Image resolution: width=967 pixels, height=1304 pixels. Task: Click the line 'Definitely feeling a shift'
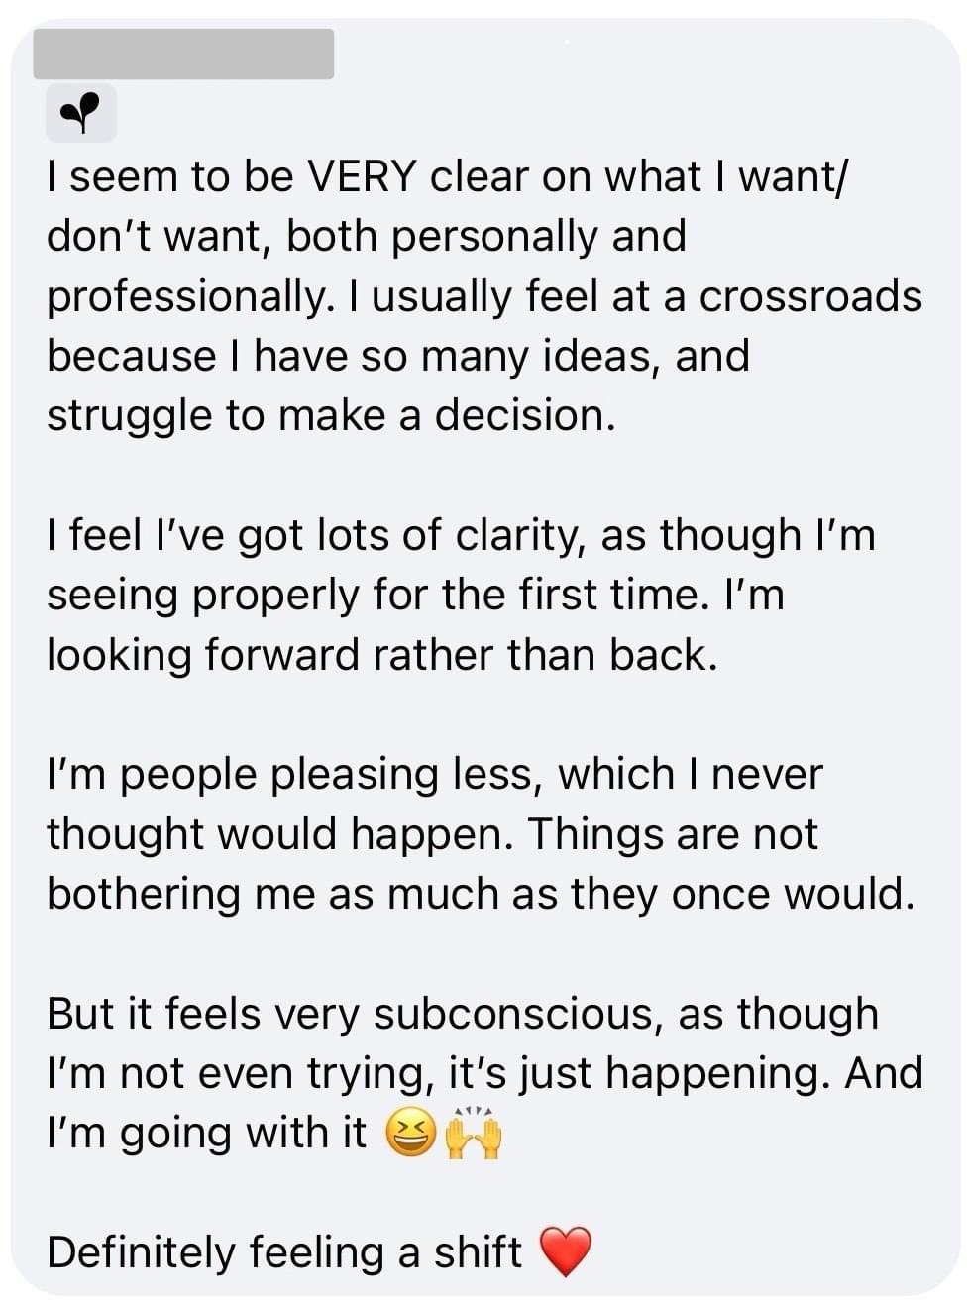tap(283, 1252)
